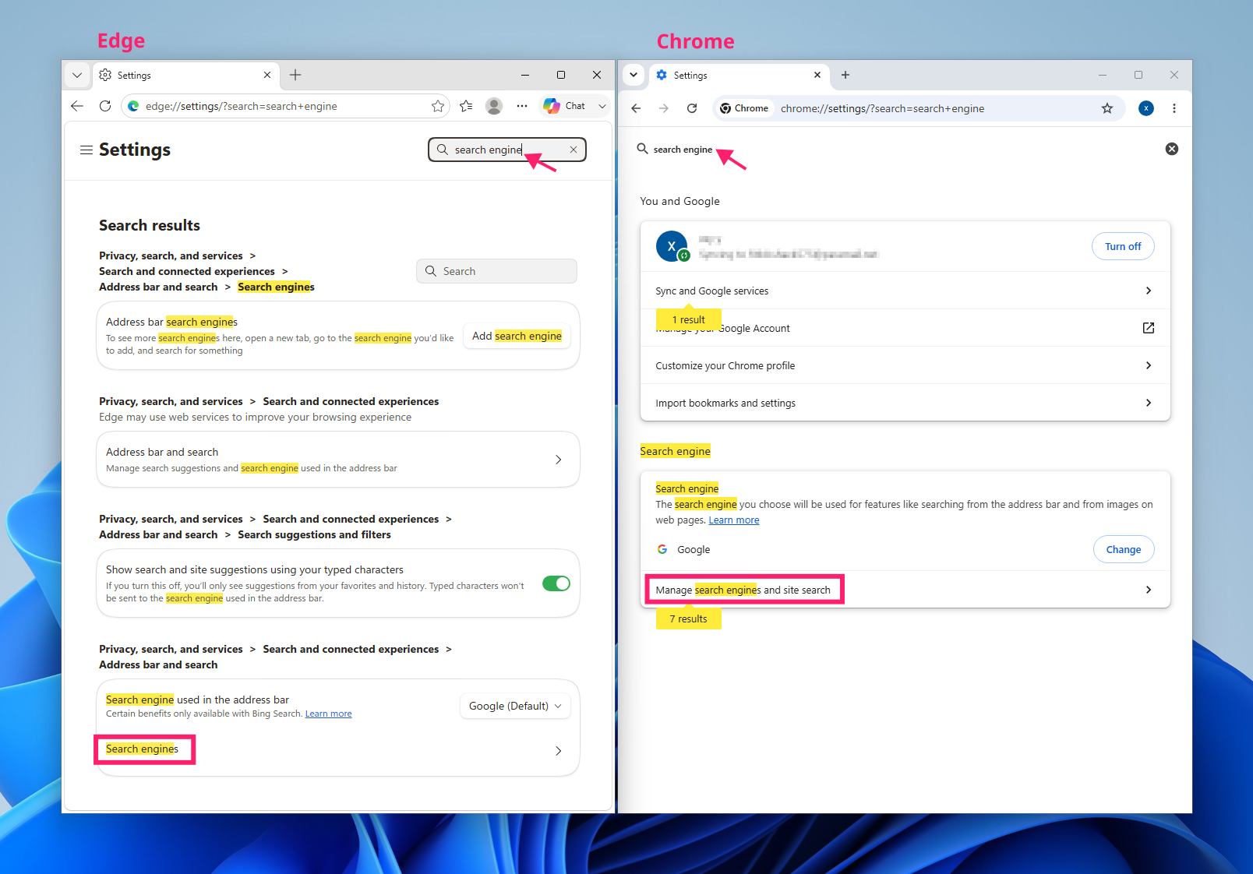The width and height of the screenshot is (1253, 874).
Task: Click Search engines breadcrumb link in Edge
Action: point(276,287)
